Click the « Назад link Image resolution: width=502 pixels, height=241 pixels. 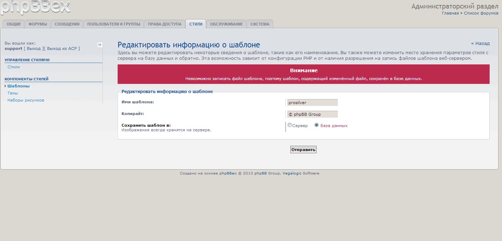pos(480,44)
